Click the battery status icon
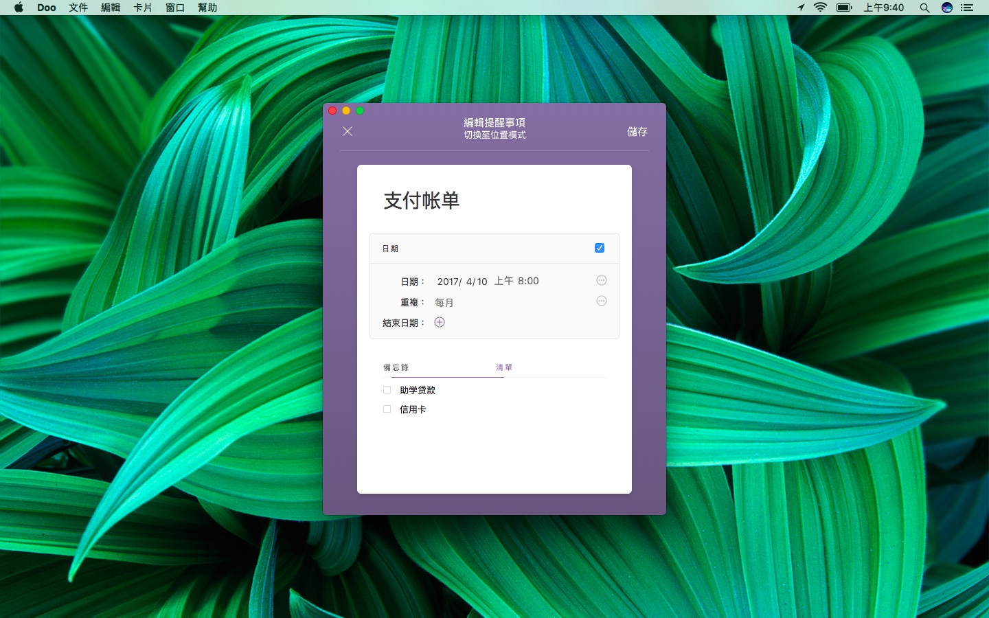 coord(844,8)
